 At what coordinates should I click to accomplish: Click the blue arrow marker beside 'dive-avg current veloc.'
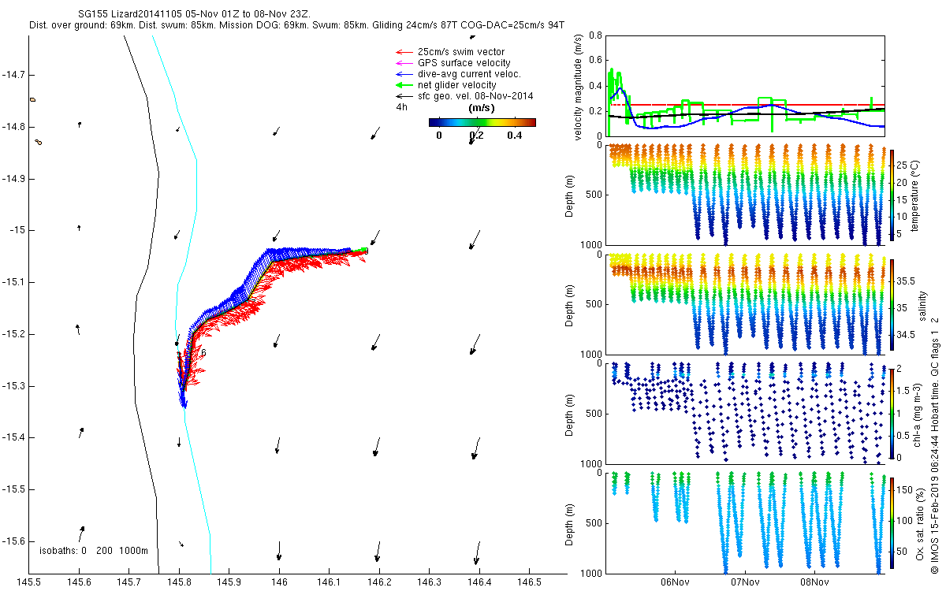404,74
